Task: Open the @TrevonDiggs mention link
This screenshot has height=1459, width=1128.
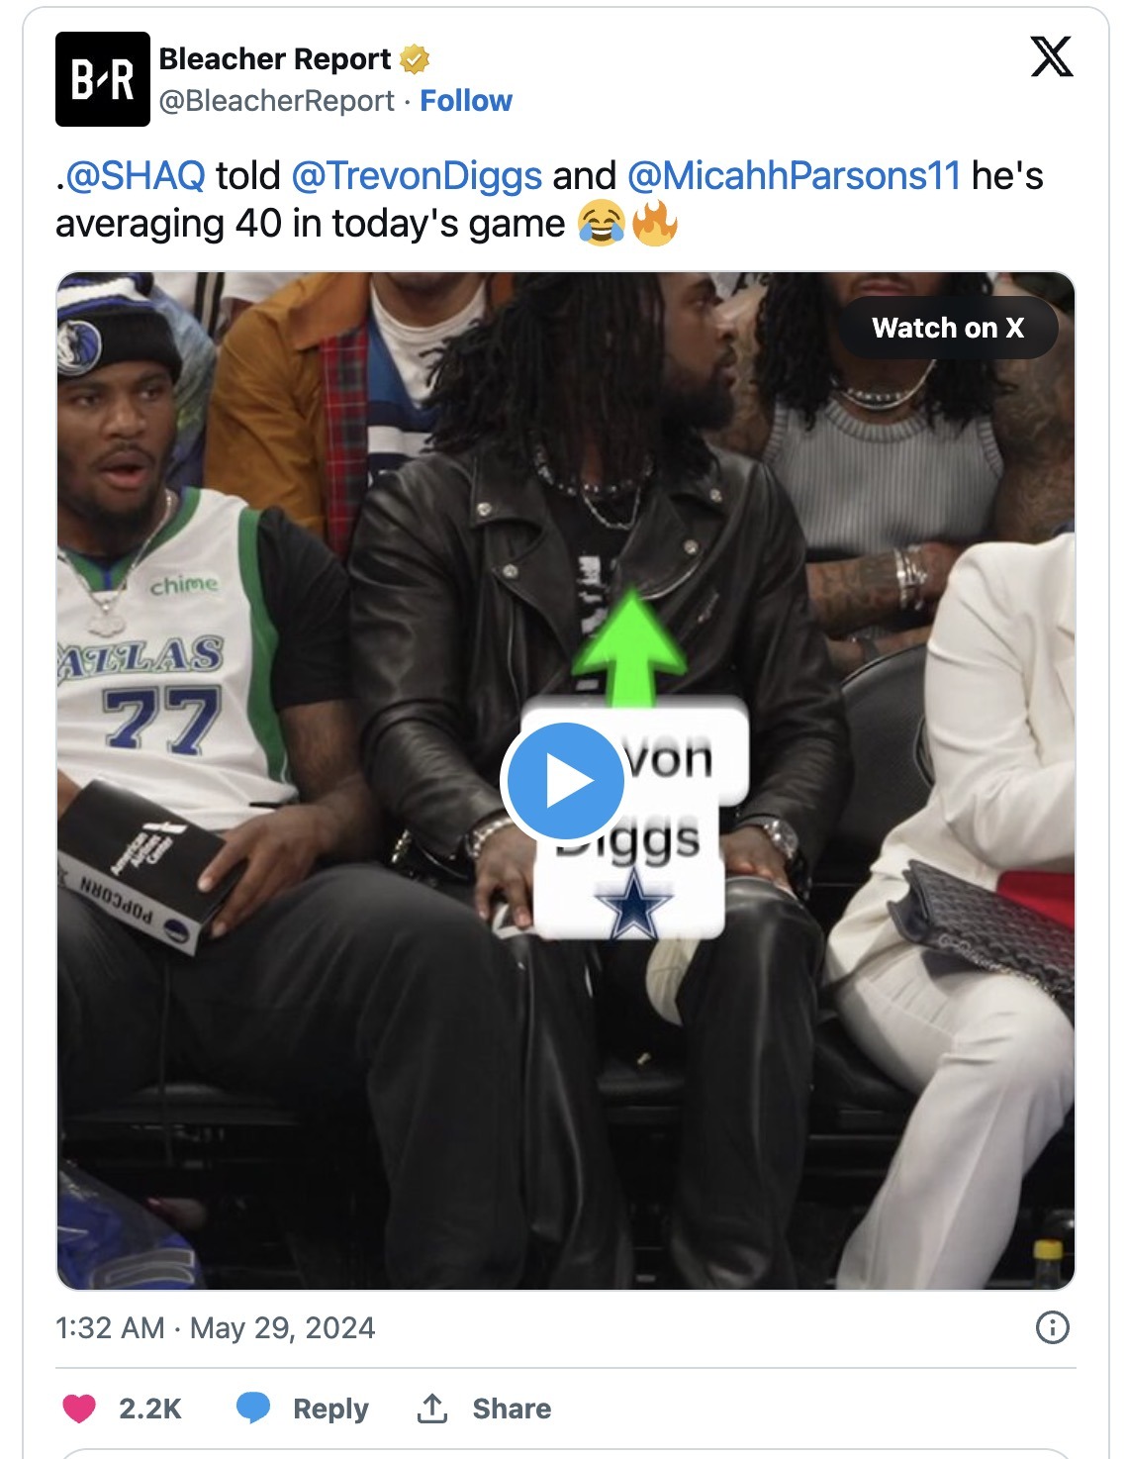Action: (417, 176)
